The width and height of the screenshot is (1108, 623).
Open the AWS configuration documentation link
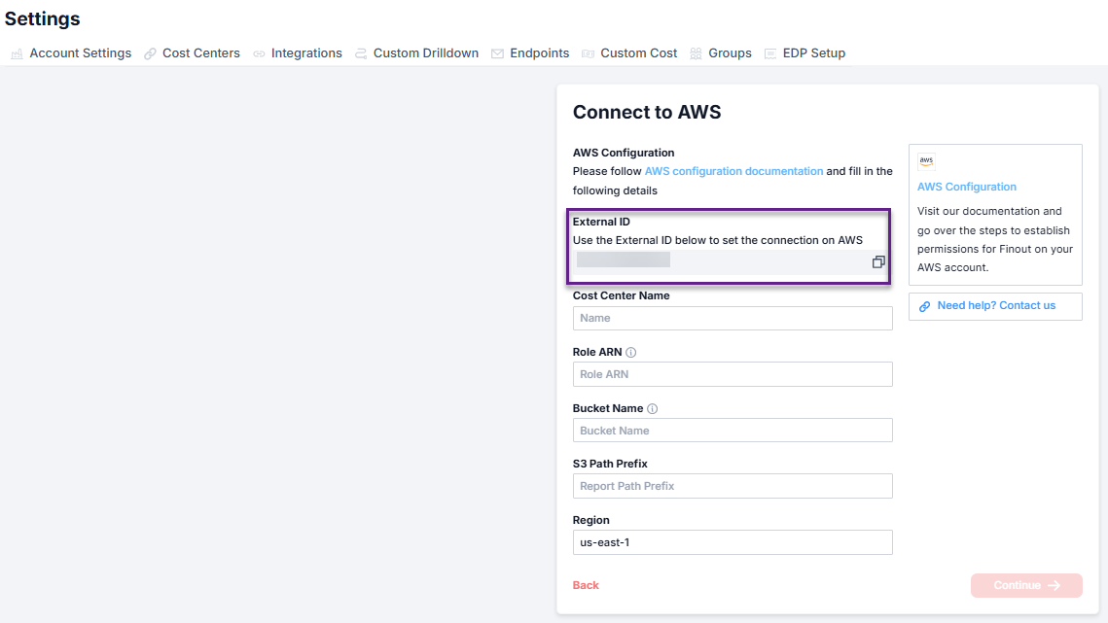[x=733, y=171]
